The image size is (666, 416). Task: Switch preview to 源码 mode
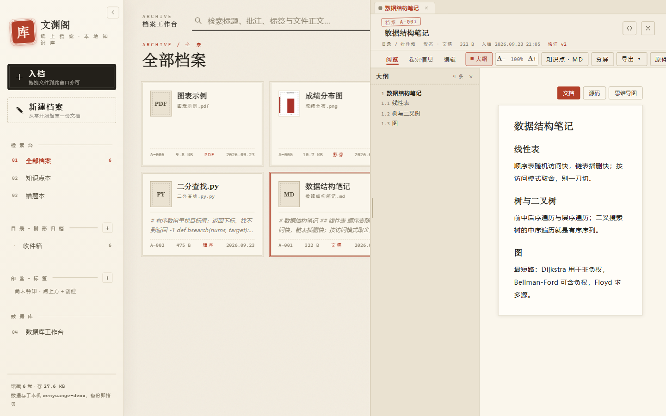coord(594,93)
